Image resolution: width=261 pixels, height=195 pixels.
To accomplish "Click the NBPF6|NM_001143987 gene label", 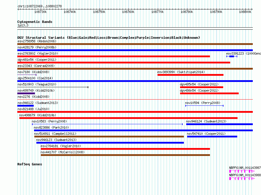I will tap(245, 168).
